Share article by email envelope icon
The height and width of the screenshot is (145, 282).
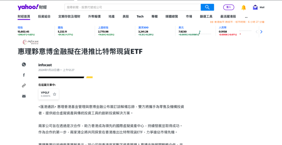(24, 96)
